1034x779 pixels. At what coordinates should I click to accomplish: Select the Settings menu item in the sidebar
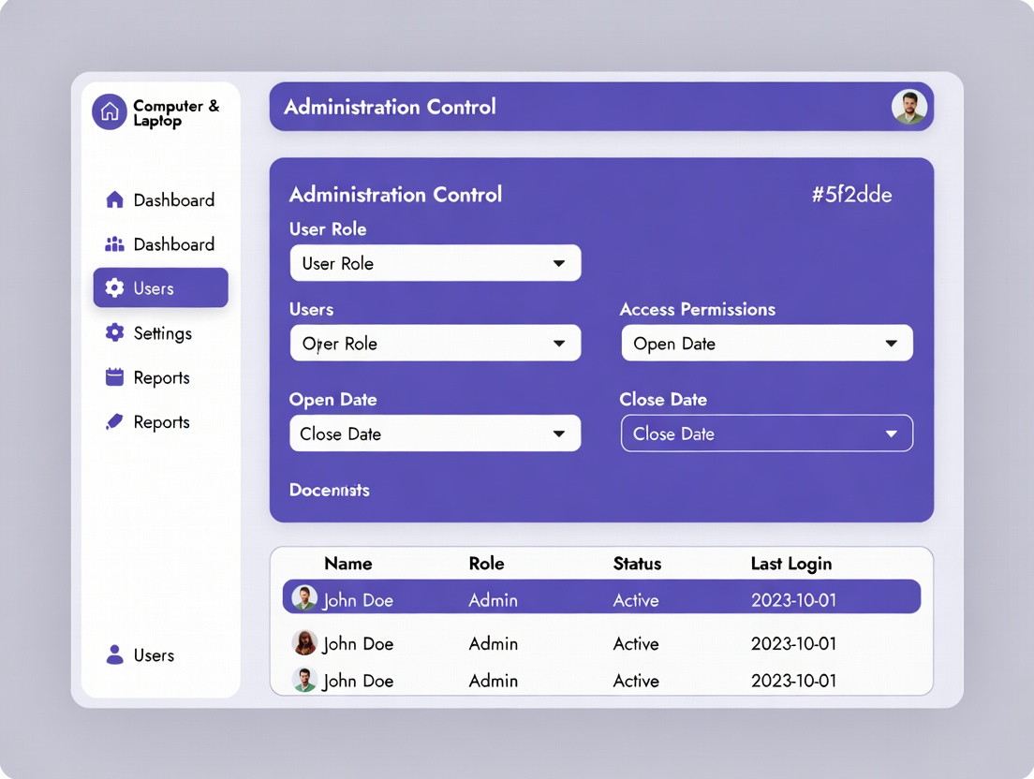pos(161,333)
